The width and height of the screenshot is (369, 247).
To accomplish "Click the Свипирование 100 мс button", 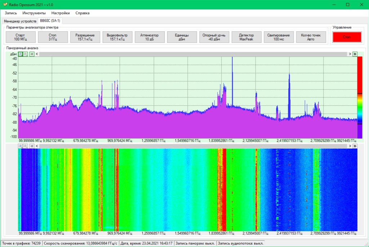I will pyautogui.click(x=279, y=37).
